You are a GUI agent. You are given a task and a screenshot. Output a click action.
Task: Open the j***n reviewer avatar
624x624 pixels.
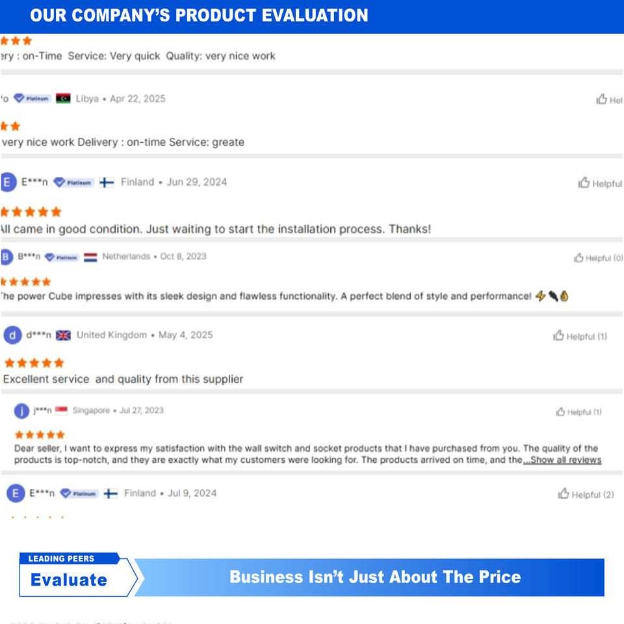pyautogui.click(x=21, y=411)
